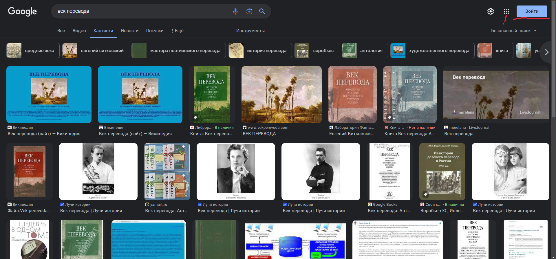This screenshot has width=556, height=259.
Task: Select the 'евгений витковский' chip
Action: [x=96, y=51]
